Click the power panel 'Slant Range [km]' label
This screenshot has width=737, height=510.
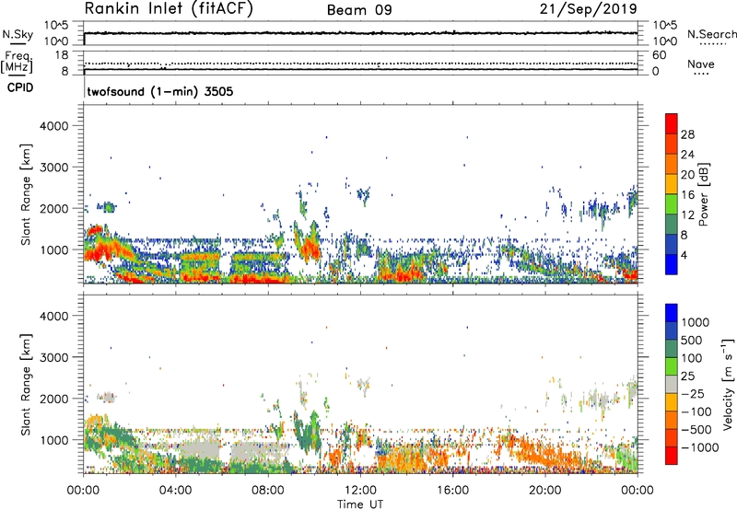[26, 194]
